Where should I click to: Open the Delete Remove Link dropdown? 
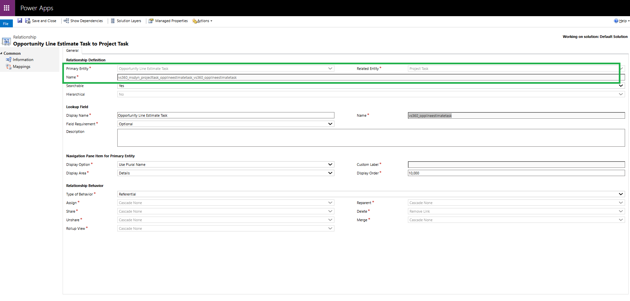click(516, 211)
